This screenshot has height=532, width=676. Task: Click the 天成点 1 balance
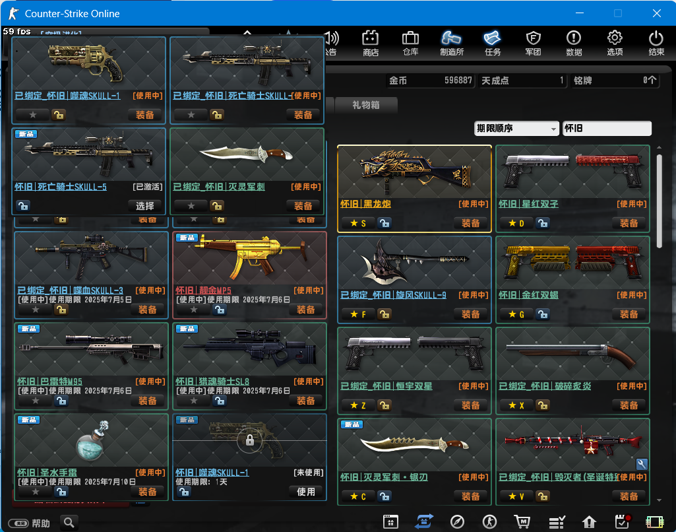tap(522, 81)
